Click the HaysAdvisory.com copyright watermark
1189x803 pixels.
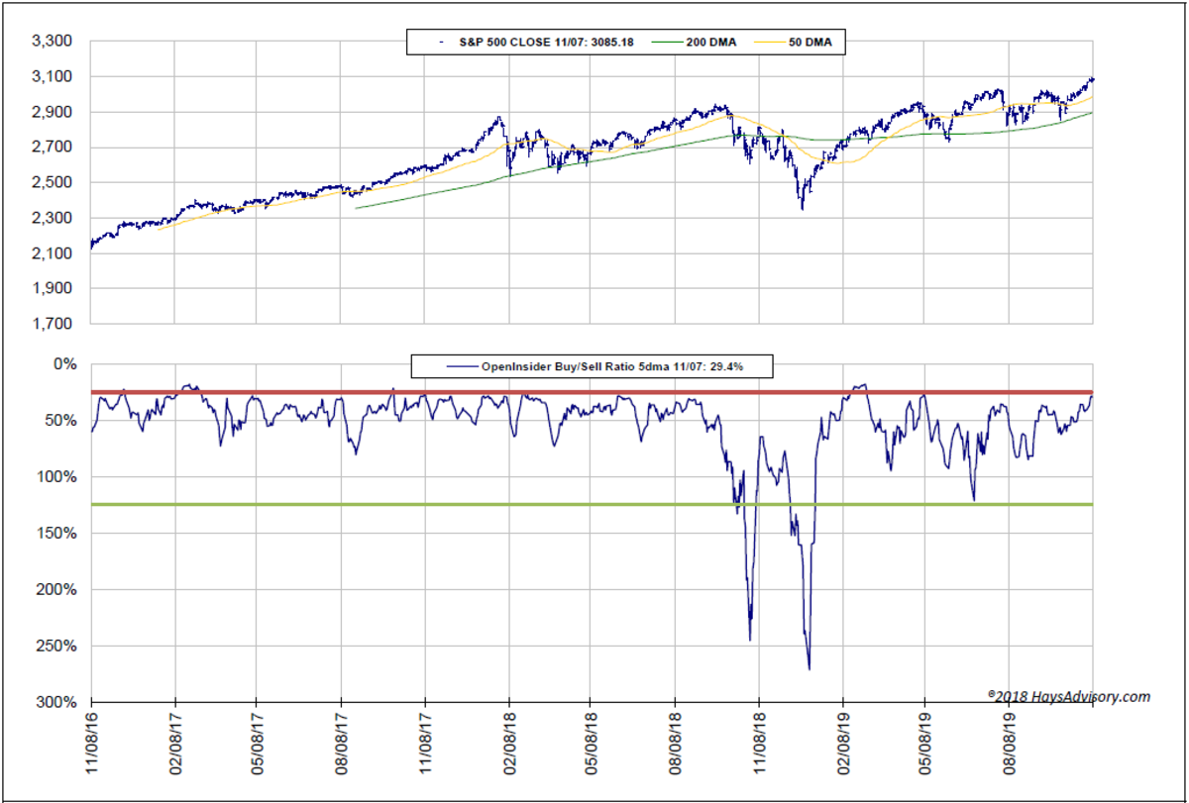1068,696
